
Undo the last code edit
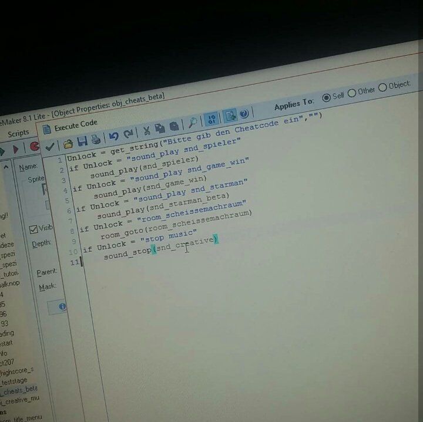click(114, 136)
